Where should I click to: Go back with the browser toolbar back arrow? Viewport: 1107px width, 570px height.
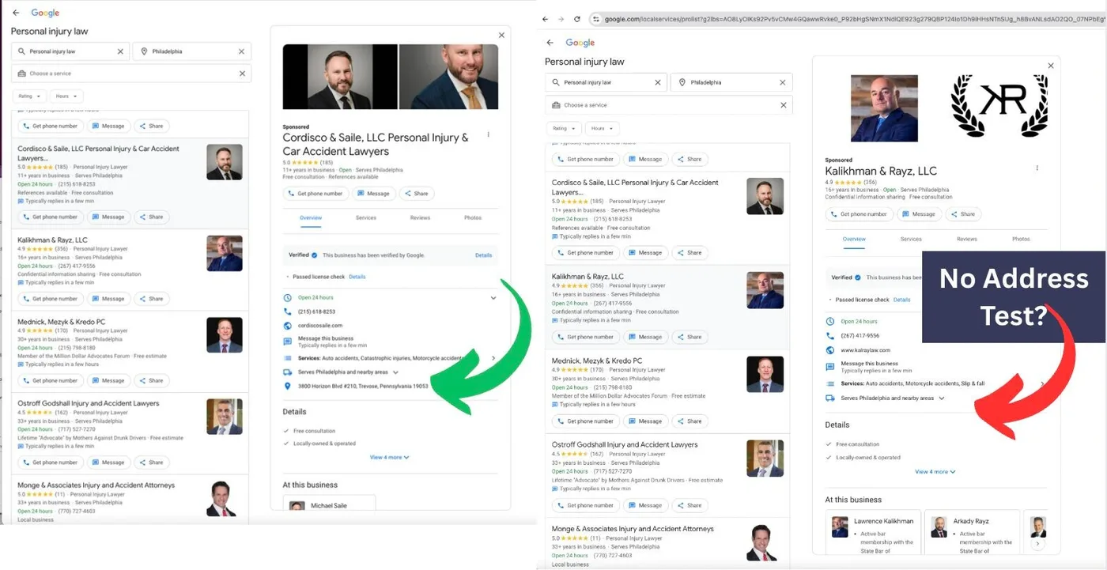point(546,19)
